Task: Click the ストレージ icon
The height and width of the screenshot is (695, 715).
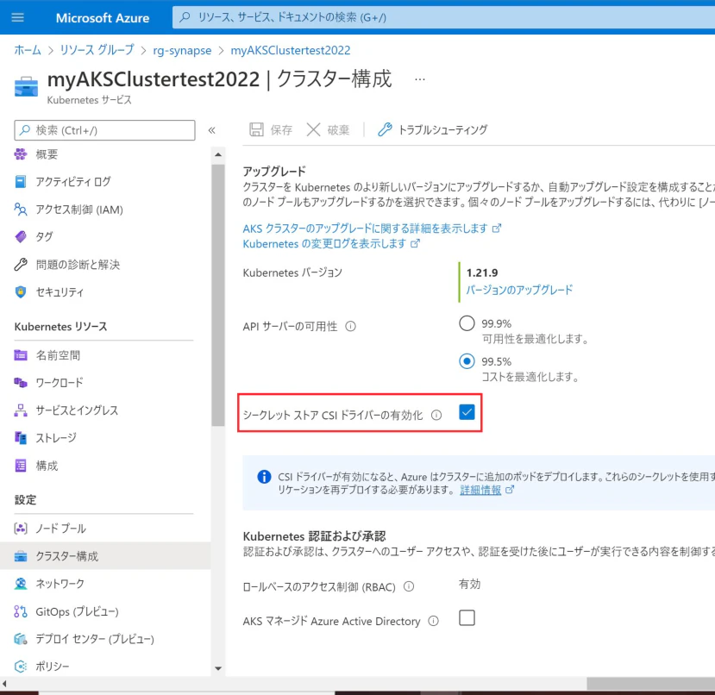Action: tap(21, 438)
